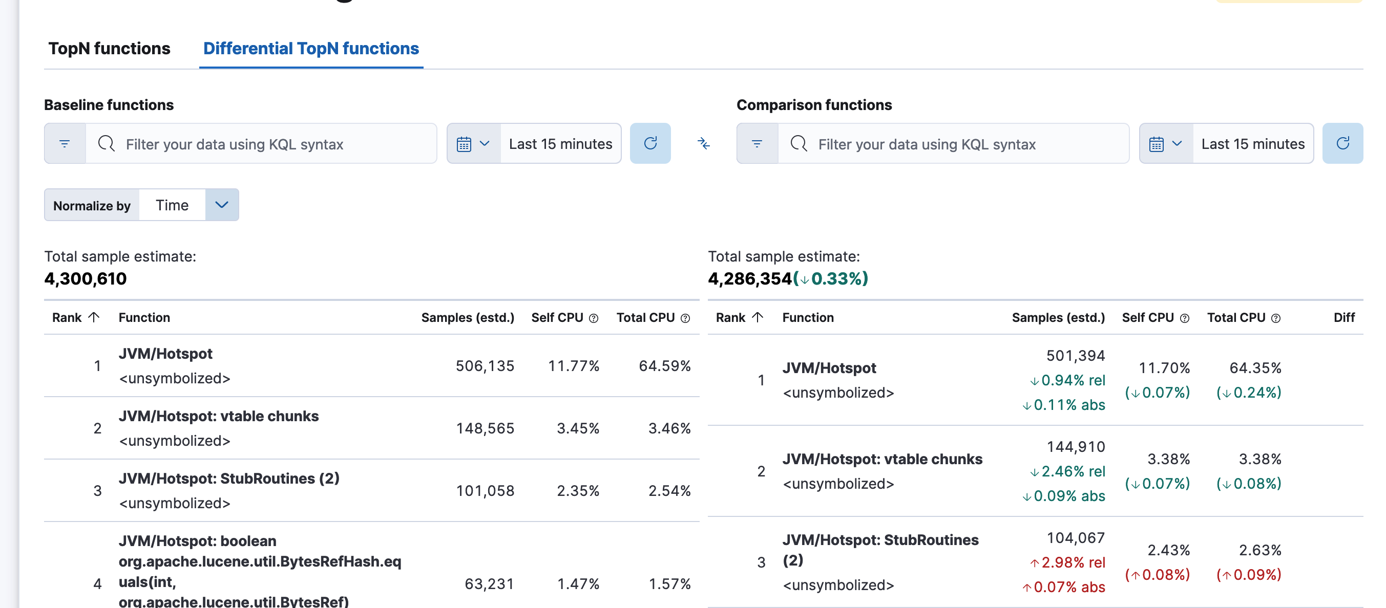
Task: Click baseline sample count 148,565
Action: click(x=485, y=428)
